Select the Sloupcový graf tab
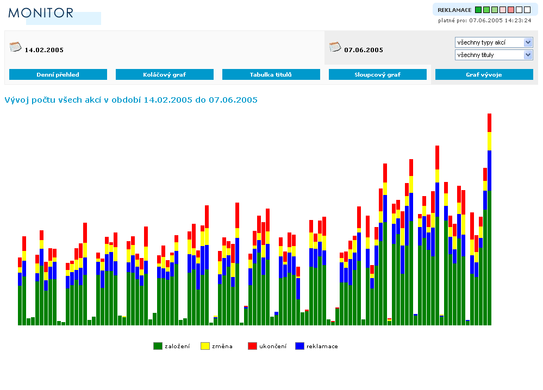The height and width of the screenshot is (390, 543). (378, 74)
